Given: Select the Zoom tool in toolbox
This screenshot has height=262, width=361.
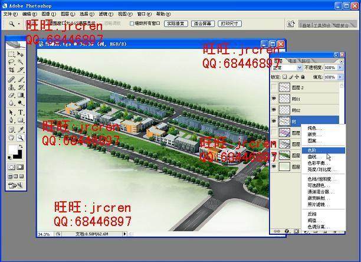Looking at the screenshot, I should [x=20, y=137].
